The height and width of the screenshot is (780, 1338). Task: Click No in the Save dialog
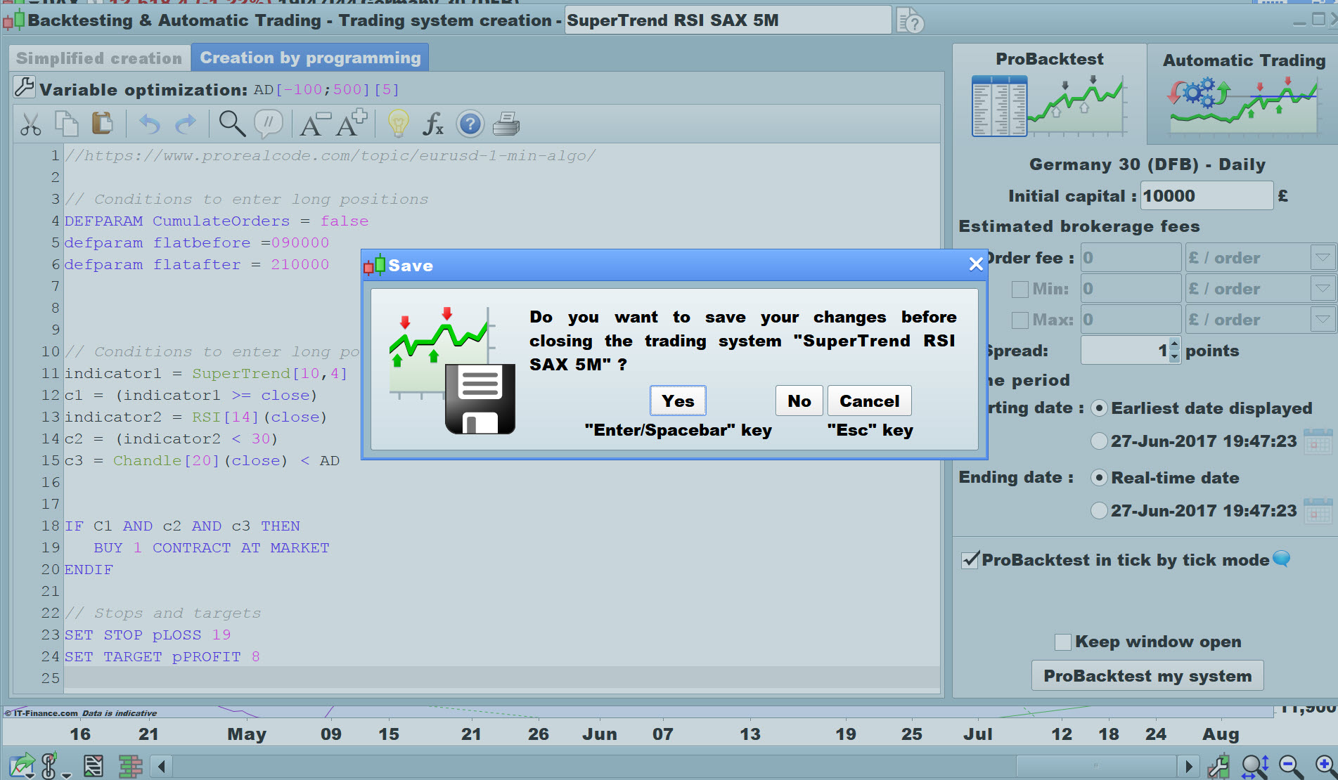pyautogui.click(x=799, y=401)
